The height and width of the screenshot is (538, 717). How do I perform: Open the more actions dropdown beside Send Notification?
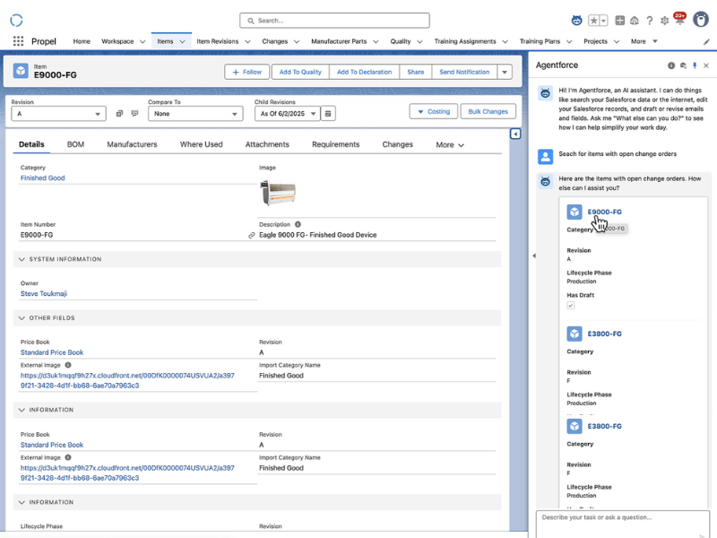505,72
